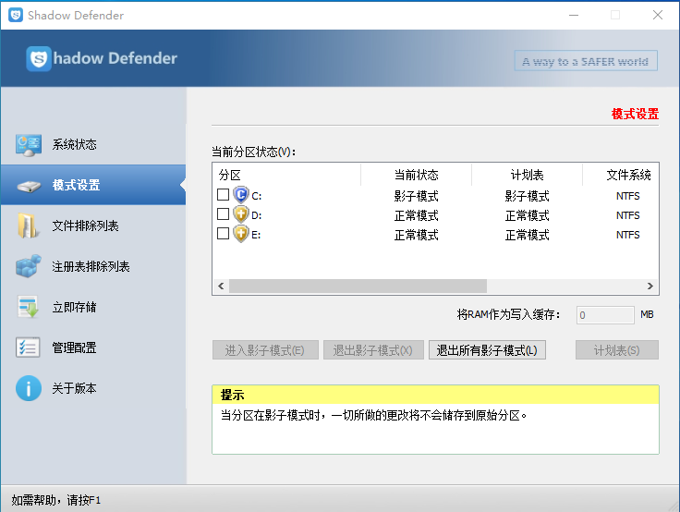Open 文件排除列表 in the sidebar
The height and width of the screenshot is (512, 680).
pos(93,226)
